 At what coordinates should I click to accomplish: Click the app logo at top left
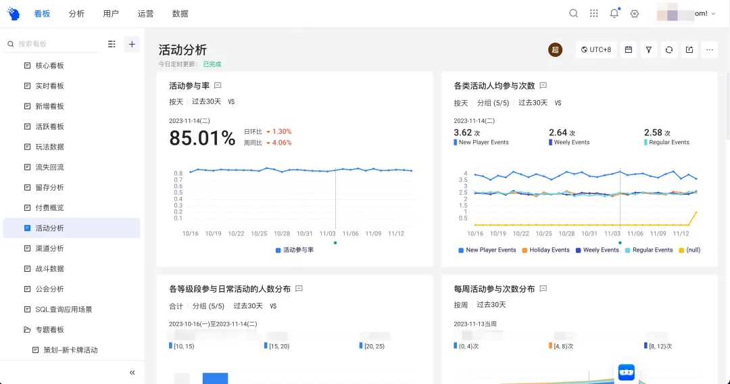click(14, 14)
